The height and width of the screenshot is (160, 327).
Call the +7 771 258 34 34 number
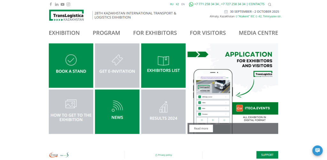pyautogui.click(x=207, y=4)
